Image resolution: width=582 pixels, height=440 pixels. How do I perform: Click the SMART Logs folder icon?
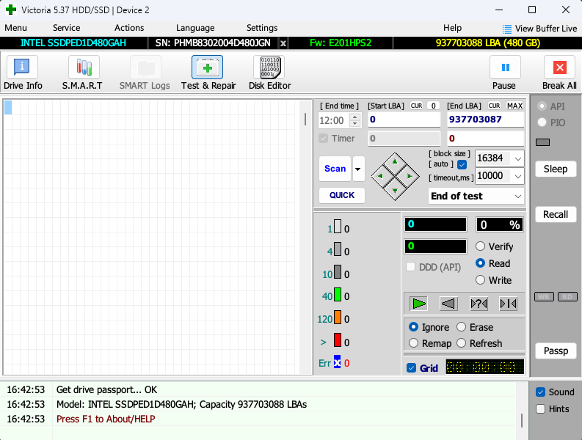point(145,67)
